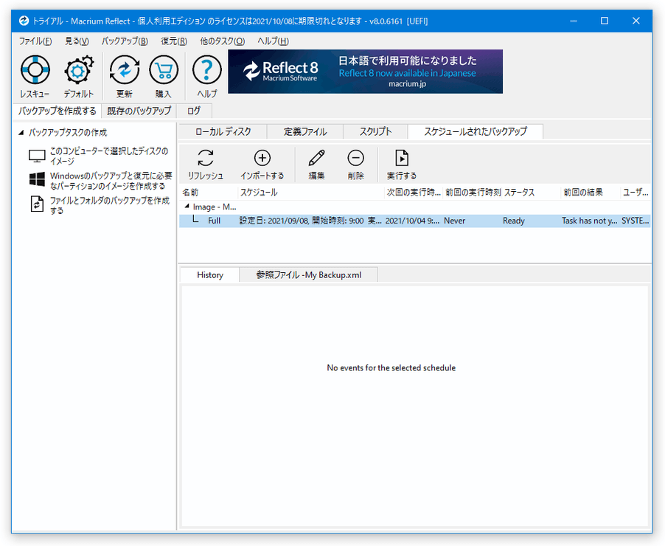
Task: Switch to 既存のバックアップ tab
Action: coord(139,111)
